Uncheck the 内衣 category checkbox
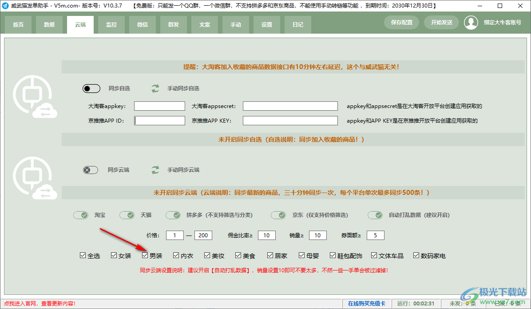 [x=176, y=255]
